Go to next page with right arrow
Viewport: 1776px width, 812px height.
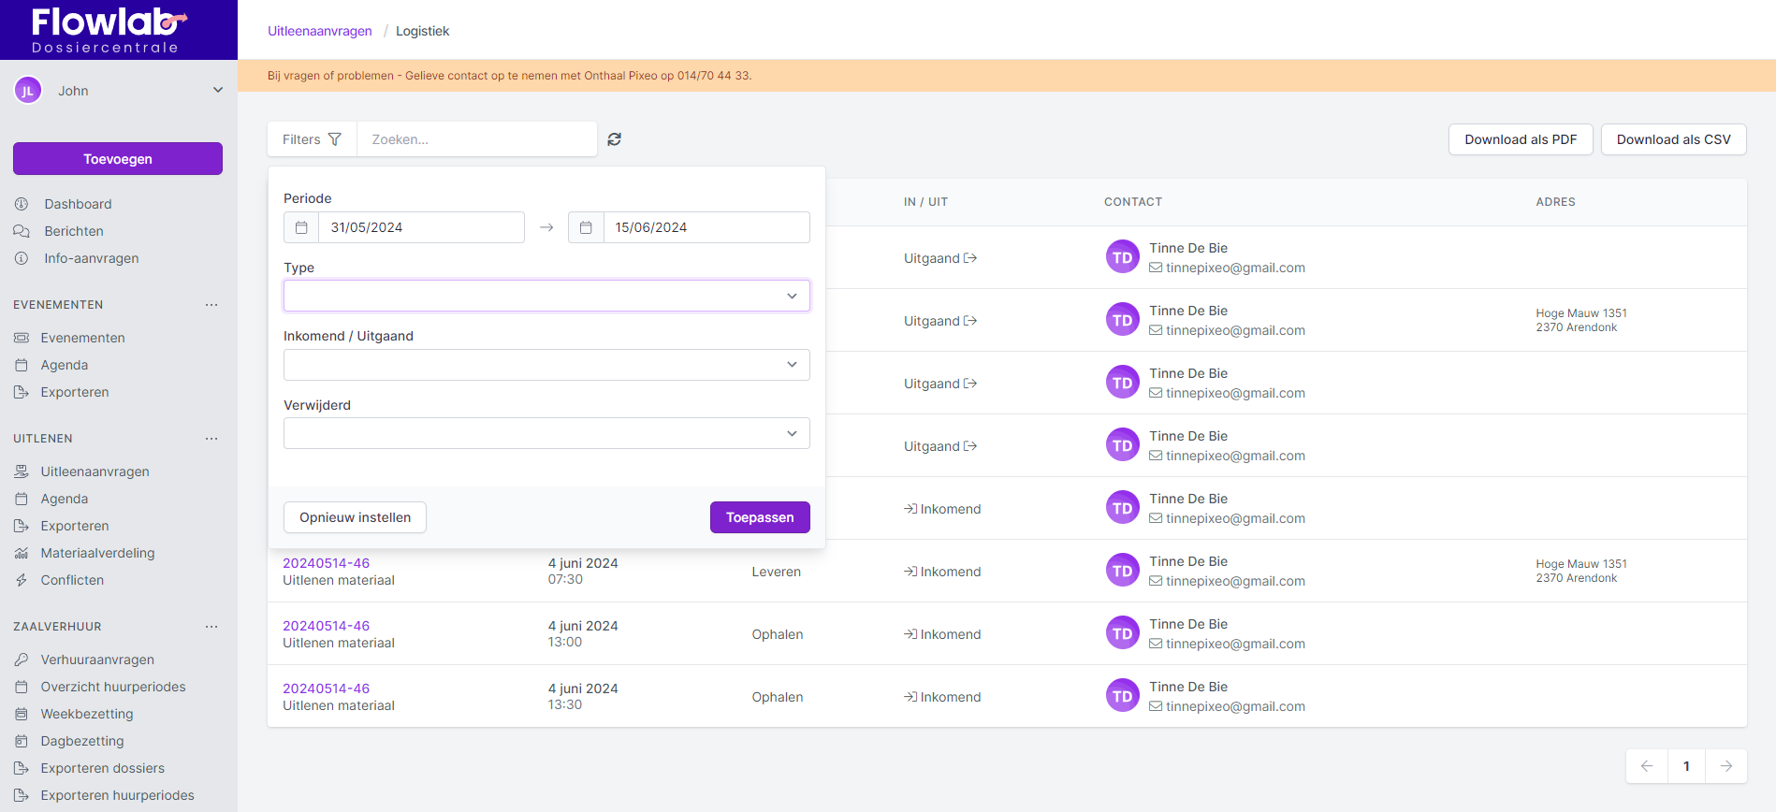1725,766
